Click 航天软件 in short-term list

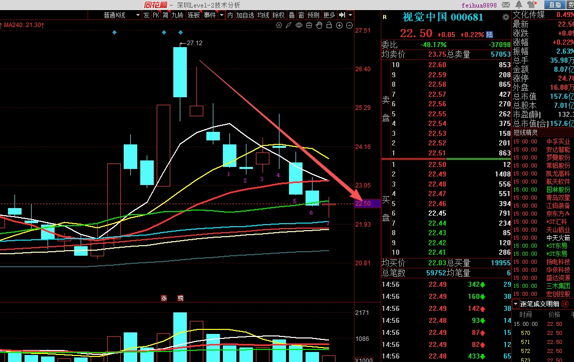pos(558,182)
